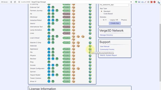Click the green shield extension icon
Screen dimensions: 161x90
click(136, 2)
